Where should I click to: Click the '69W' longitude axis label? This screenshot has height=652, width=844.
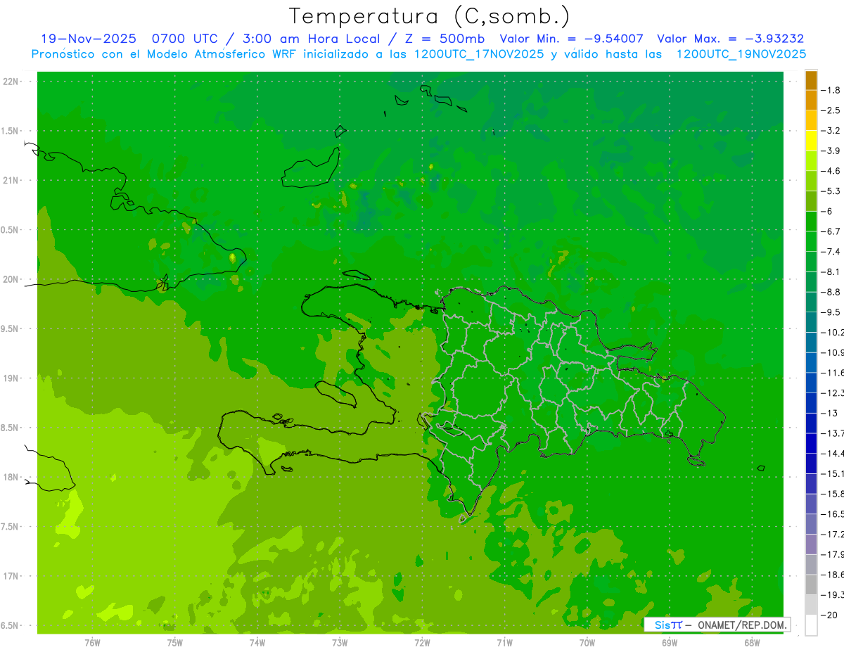coord(670,643)
